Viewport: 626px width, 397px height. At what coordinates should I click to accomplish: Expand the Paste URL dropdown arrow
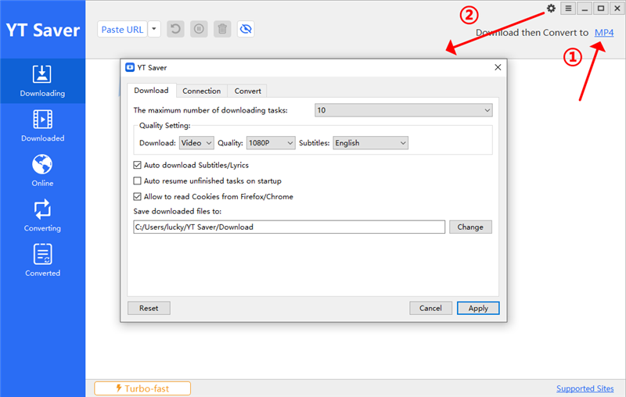point(154,29)
